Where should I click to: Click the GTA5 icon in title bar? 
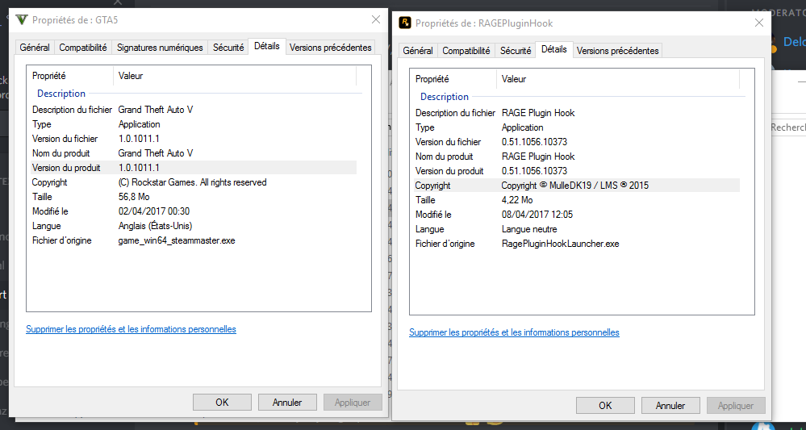(x=22, y=20)
